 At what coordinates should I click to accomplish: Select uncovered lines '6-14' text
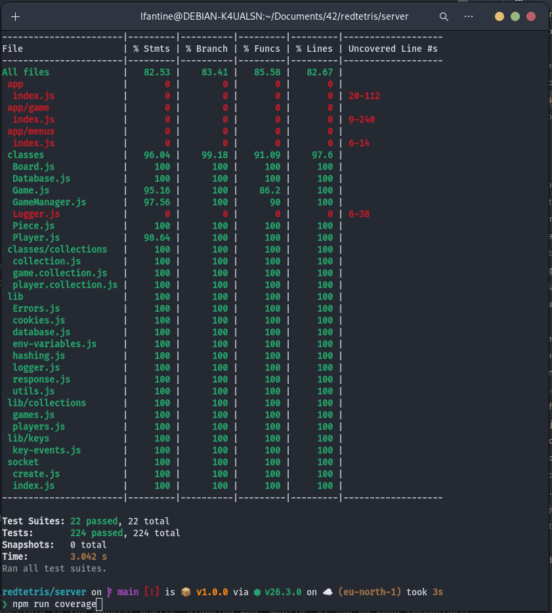pos(359,143)
